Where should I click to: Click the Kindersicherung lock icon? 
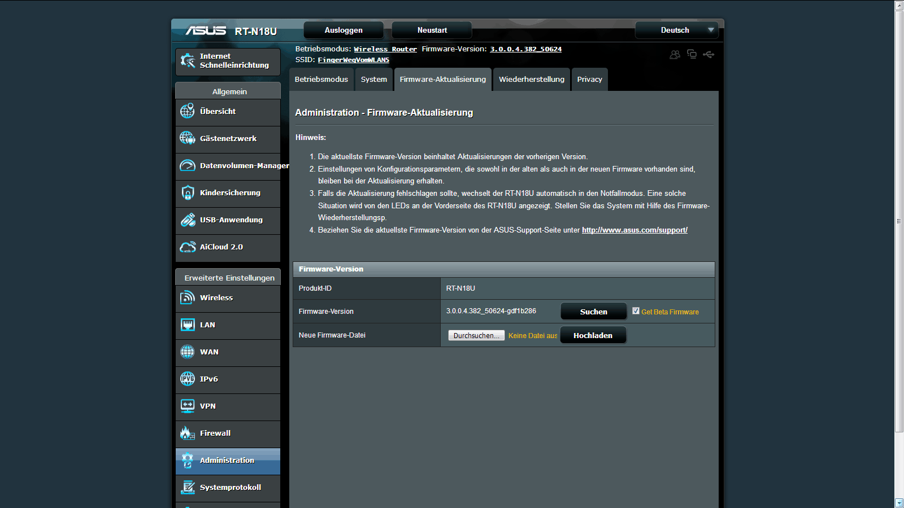pyautogui.click(x=188, y=192)
